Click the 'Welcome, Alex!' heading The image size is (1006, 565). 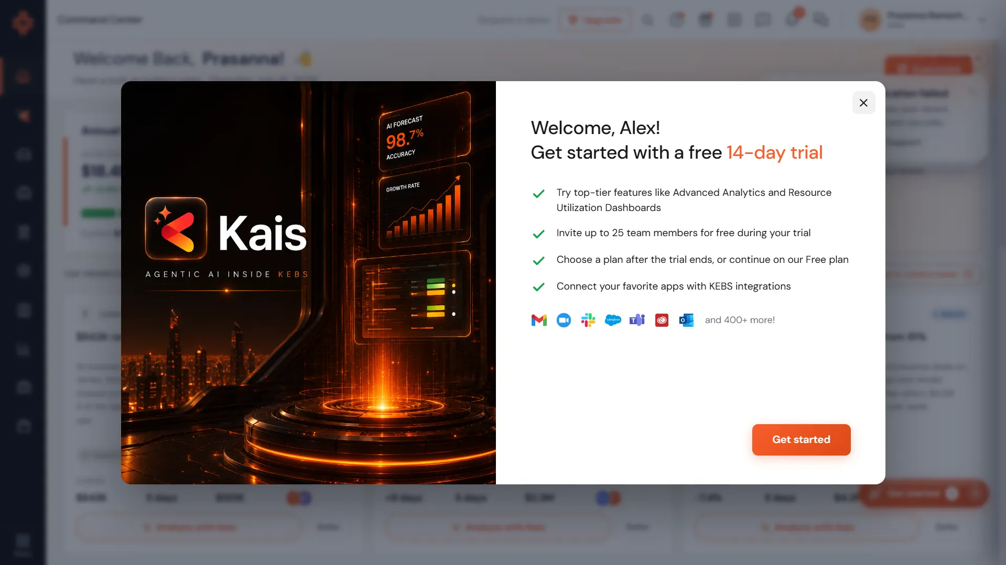click(x=595, y=128)
